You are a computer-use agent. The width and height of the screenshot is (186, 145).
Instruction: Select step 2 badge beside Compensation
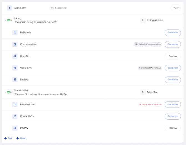pyautogui.click(x=15, y=44)
